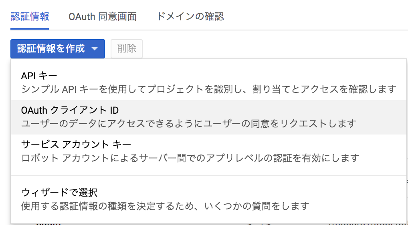Screen dimensions: 408x225
Task: Click the caret arrow on 認証情報を作成
Action: tap(95, 49)
